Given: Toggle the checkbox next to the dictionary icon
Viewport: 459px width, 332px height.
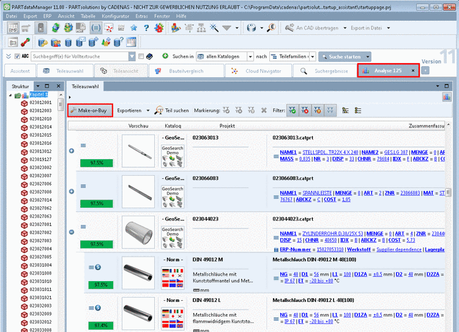Looking at the screenshot, I should [141, 56].
